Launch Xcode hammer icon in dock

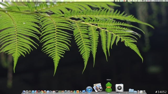tap(84, 91)
